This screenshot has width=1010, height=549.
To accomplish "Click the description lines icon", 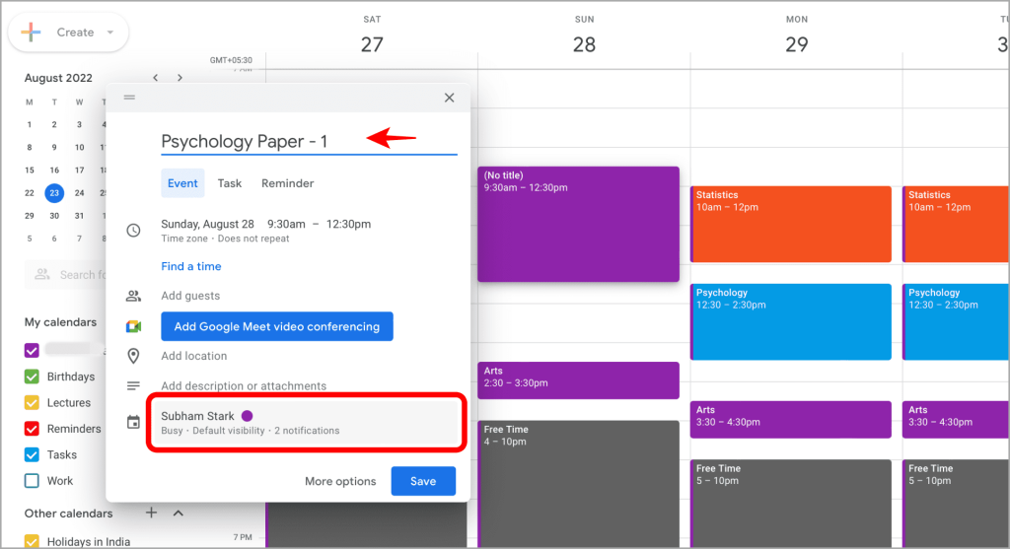I will (x=133, y=386).
